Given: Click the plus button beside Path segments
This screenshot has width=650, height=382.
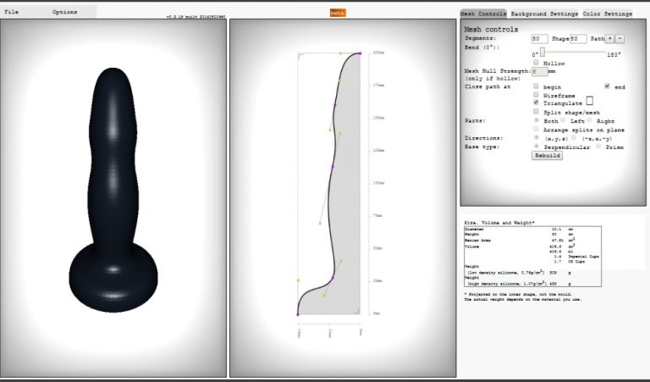Looking at the screenshot, I should pos(609,39).
